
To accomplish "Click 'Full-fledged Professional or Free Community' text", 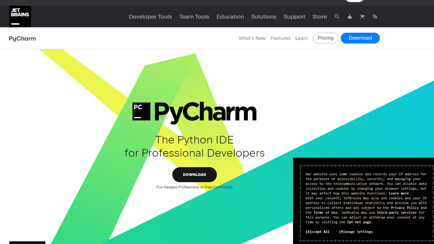I will (195, 187).
